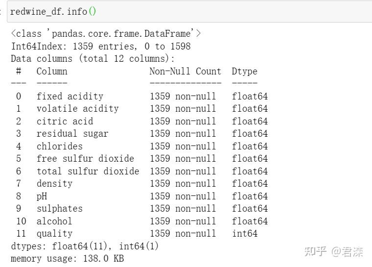Image resolution: width=372 pixels, height=267 pixels.
Task: Click the Dtype header text
Action: 245,71
